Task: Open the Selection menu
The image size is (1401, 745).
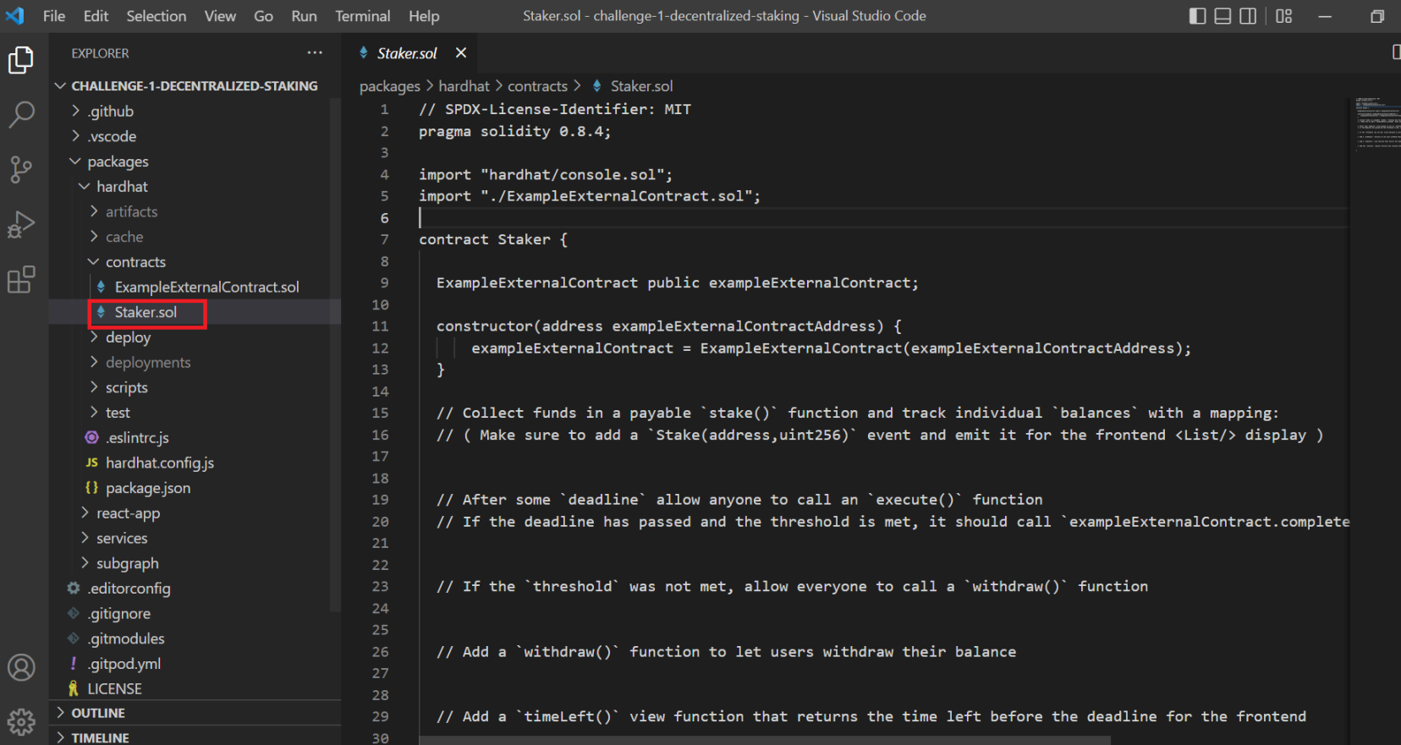Action: tap(157, 16)
